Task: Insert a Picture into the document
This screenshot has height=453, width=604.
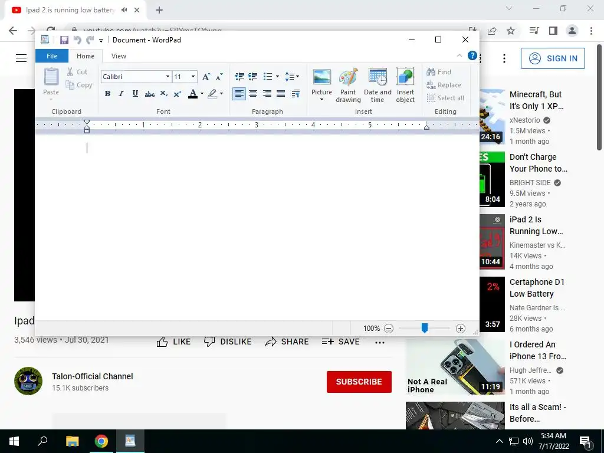Action: click(321, 81)
